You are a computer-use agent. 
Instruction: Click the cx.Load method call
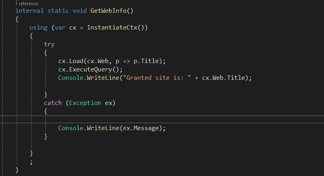pos(71,61)
